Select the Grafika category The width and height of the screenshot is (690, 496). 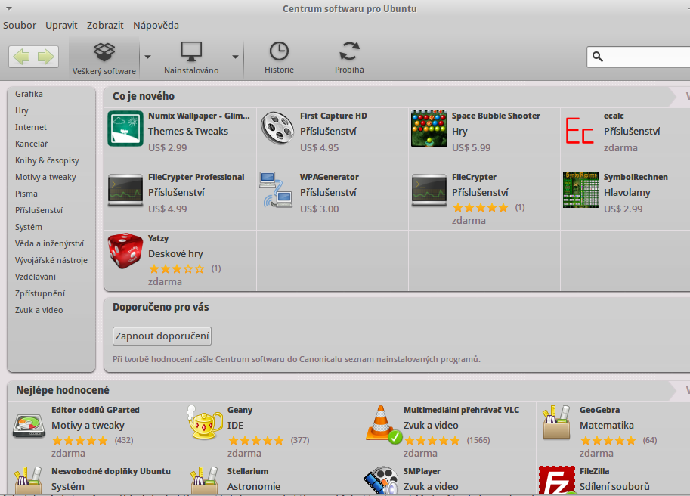tap(29, 94)
